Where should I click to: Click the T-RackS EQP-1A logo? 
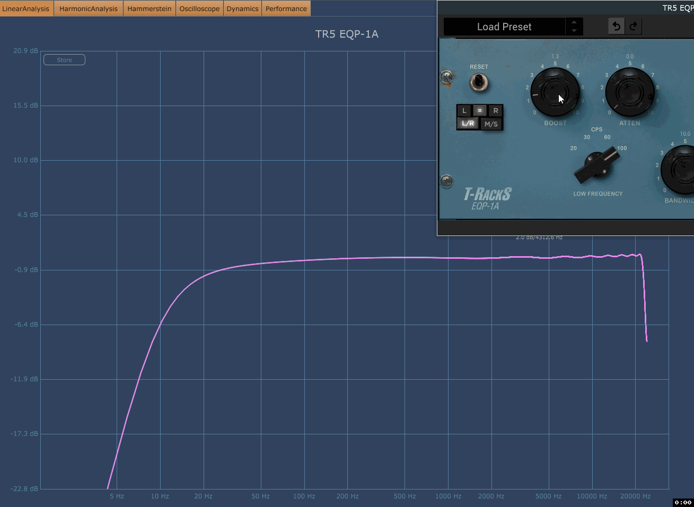tap(487, 199)
